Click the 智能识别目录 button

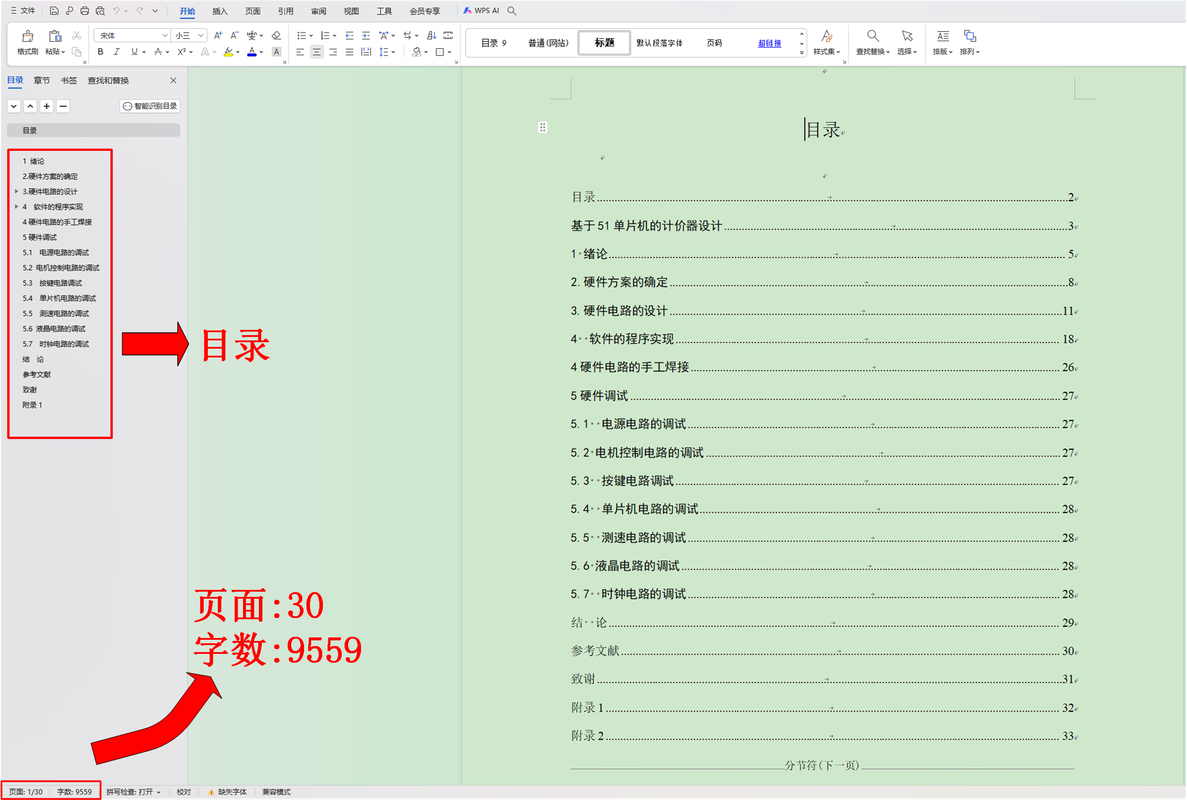[150, 106]
